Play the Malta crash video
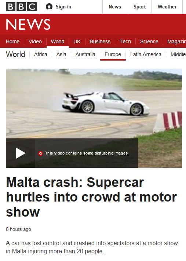186x261 pixels. pyautogui.click(x=21, y=153)
